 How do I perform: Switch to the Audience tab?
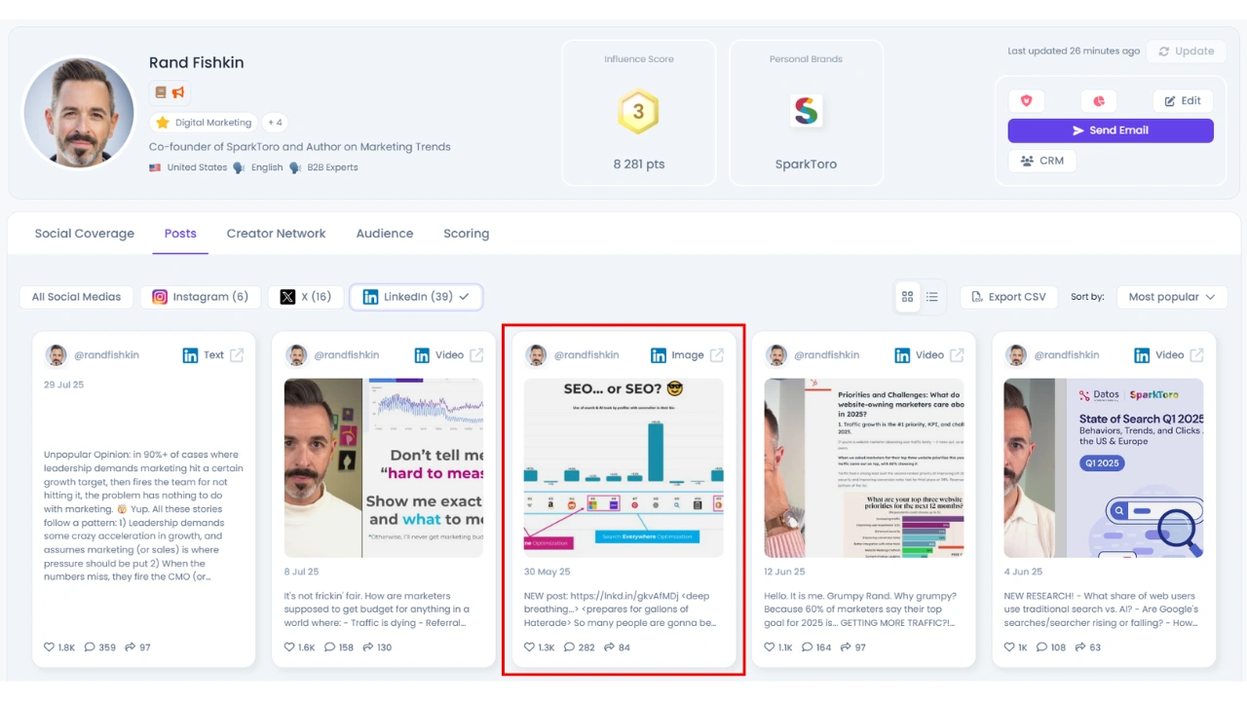(385, 234)
